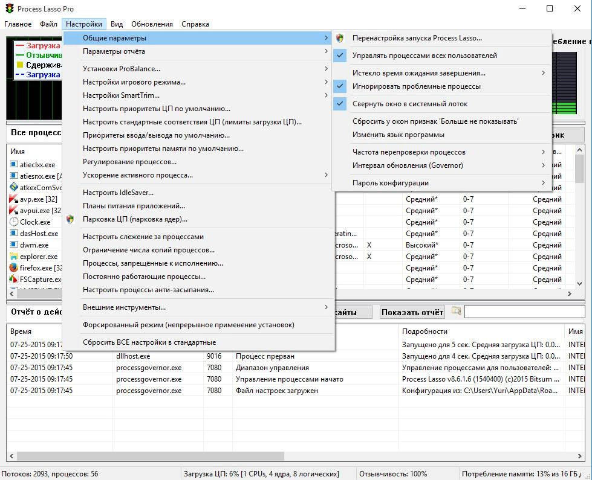Select the processgovernor.exe Файл настроек загружен row
This screenshot has height=480, width=592.
tap(296, 391)
